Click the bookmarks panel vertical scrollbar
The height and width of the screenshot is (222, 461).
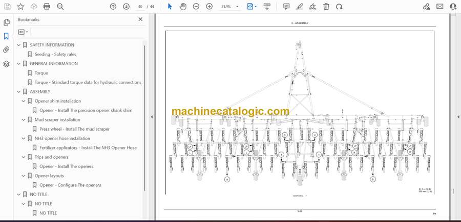pyautogui.click(x=144, y=118)
